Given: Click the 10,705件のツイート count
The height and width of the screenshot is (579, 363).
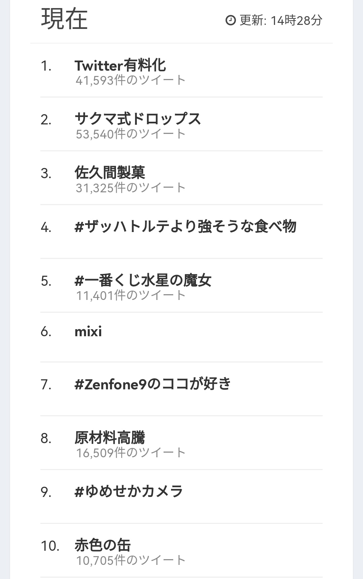Looking at the screenshot, I should [x=131, y=561].
